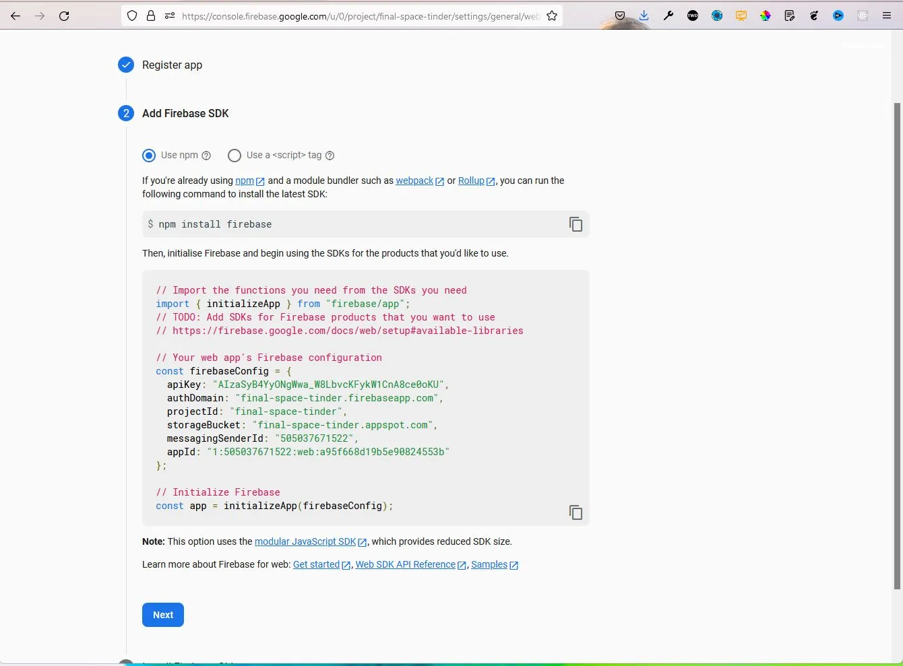
Task: Open the Downloads panel
Action: click(x=644, y=15)
